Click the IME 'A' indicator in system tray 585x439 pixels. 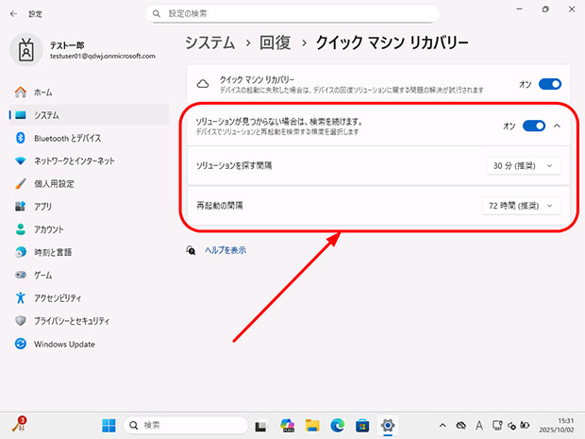pyautogui.click(x=479, y=425)
